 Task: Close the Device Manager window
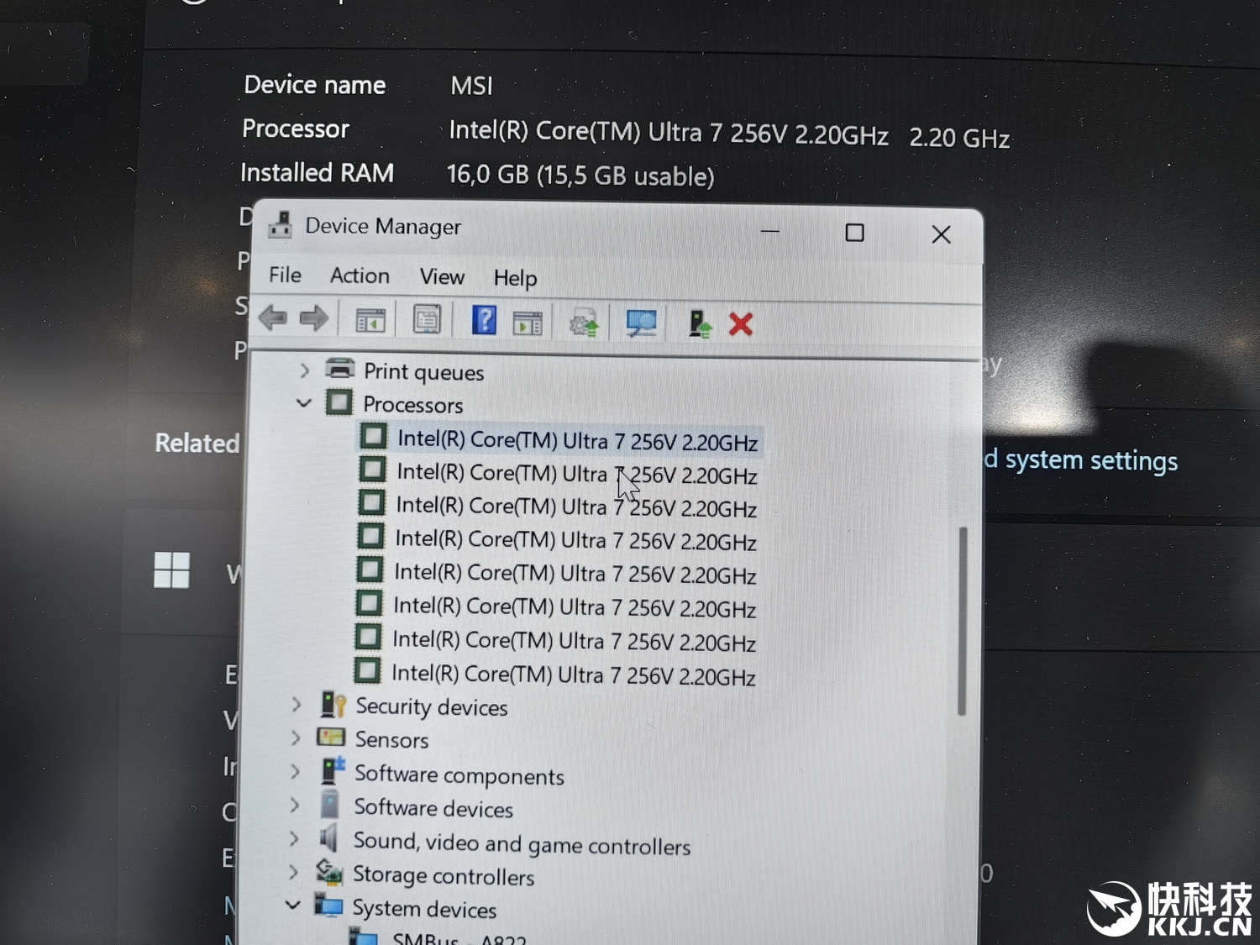pos(941,234)
